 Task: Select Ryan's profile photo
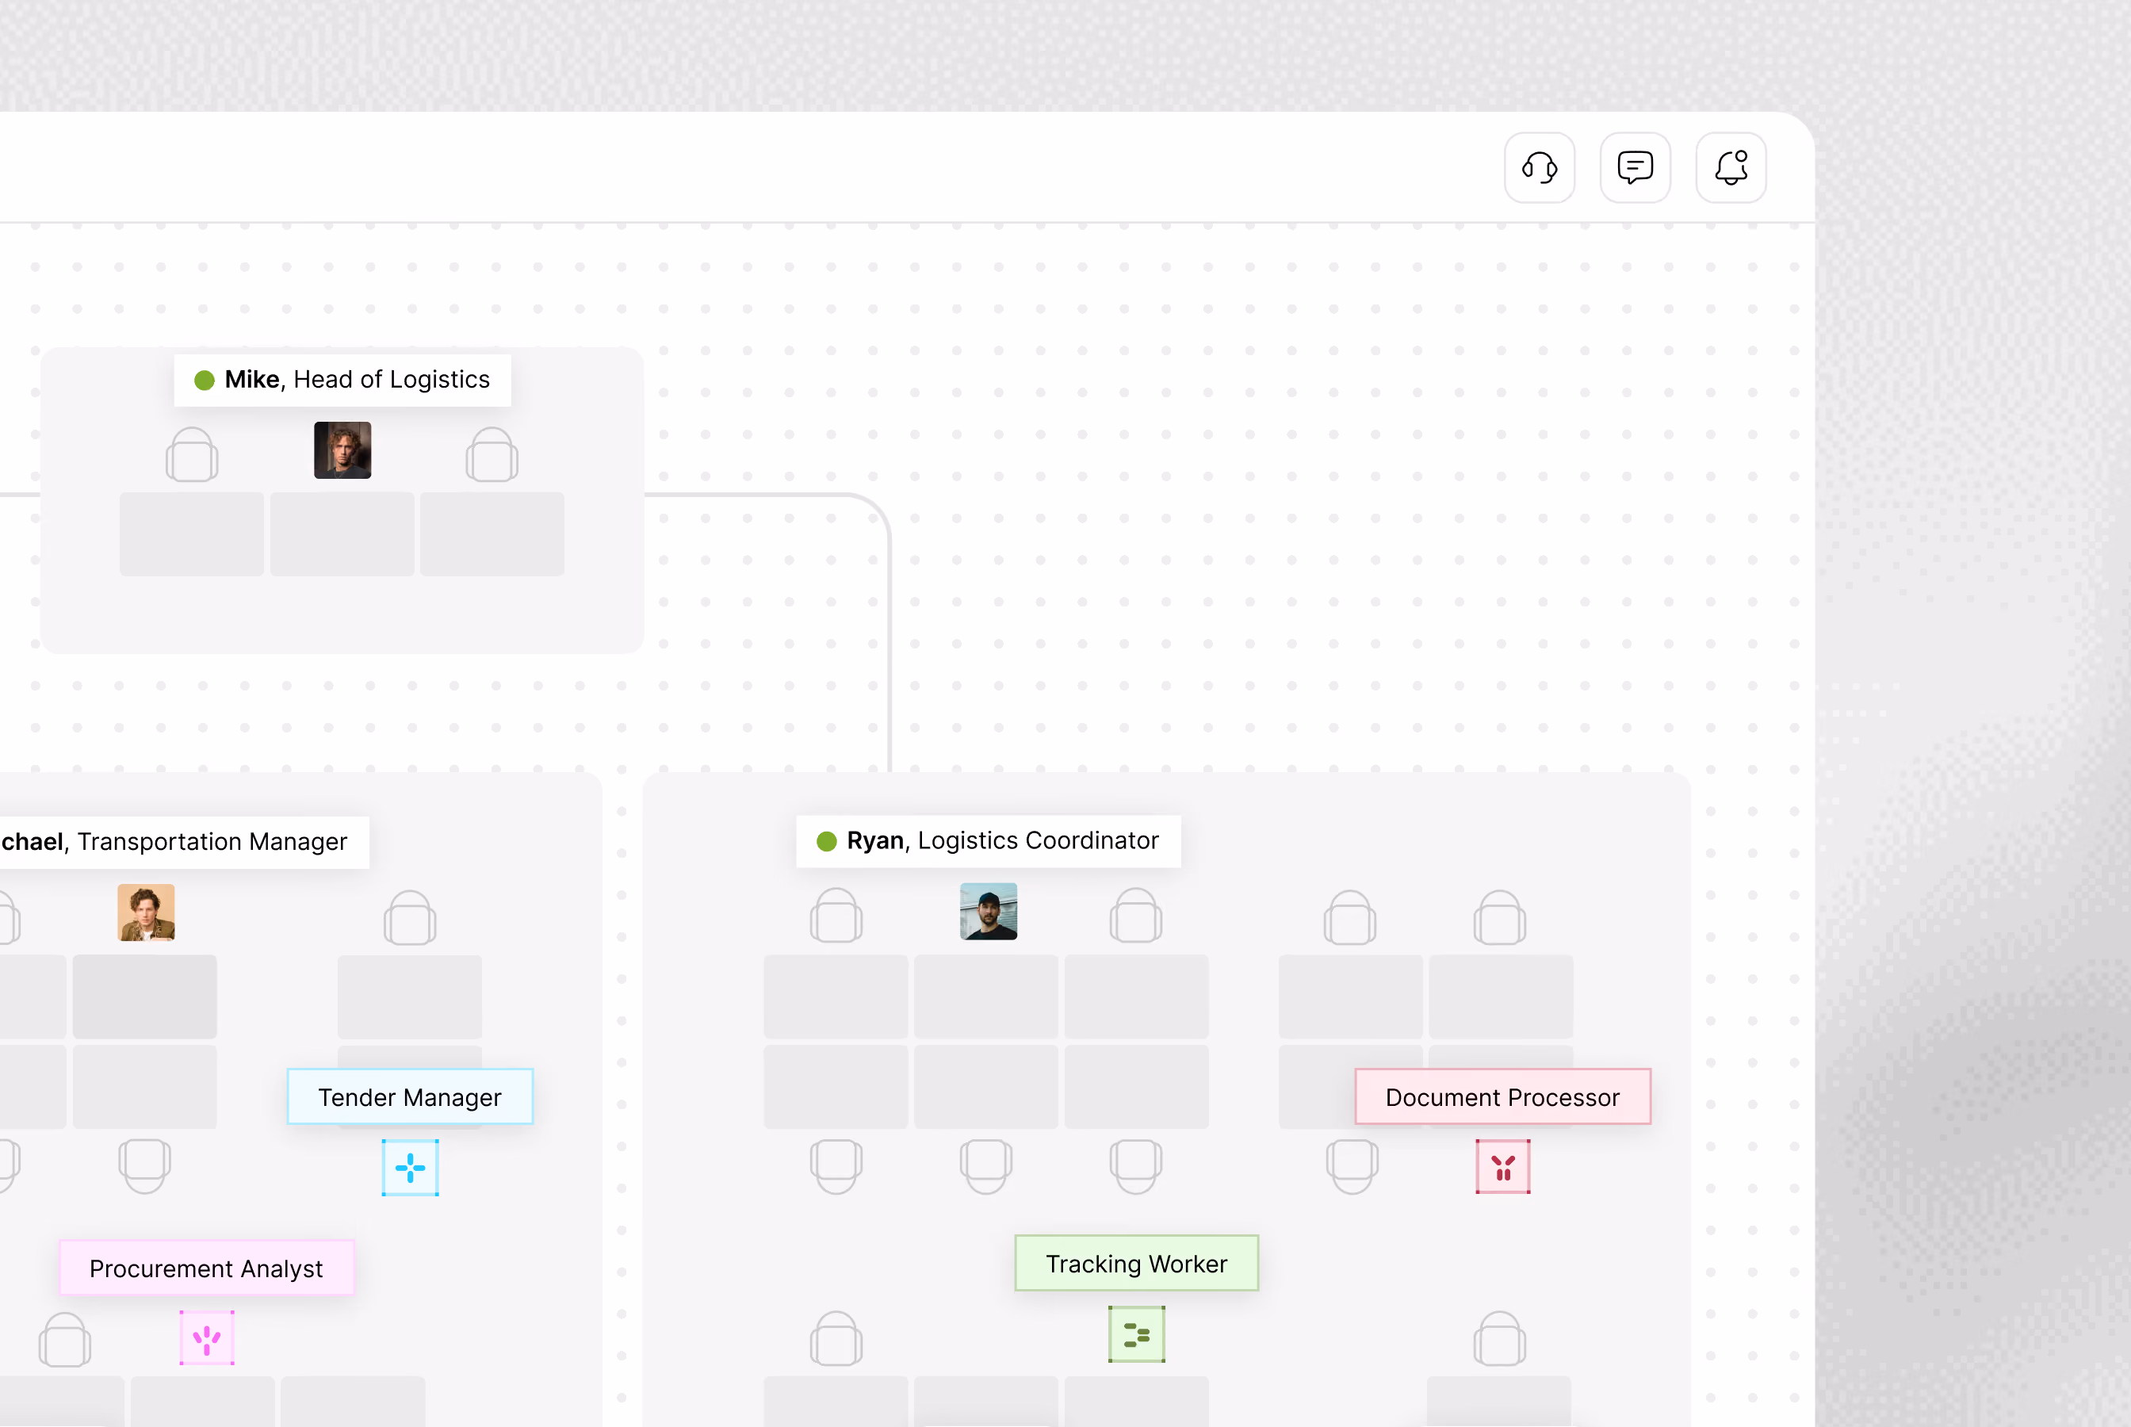[988, 911]
